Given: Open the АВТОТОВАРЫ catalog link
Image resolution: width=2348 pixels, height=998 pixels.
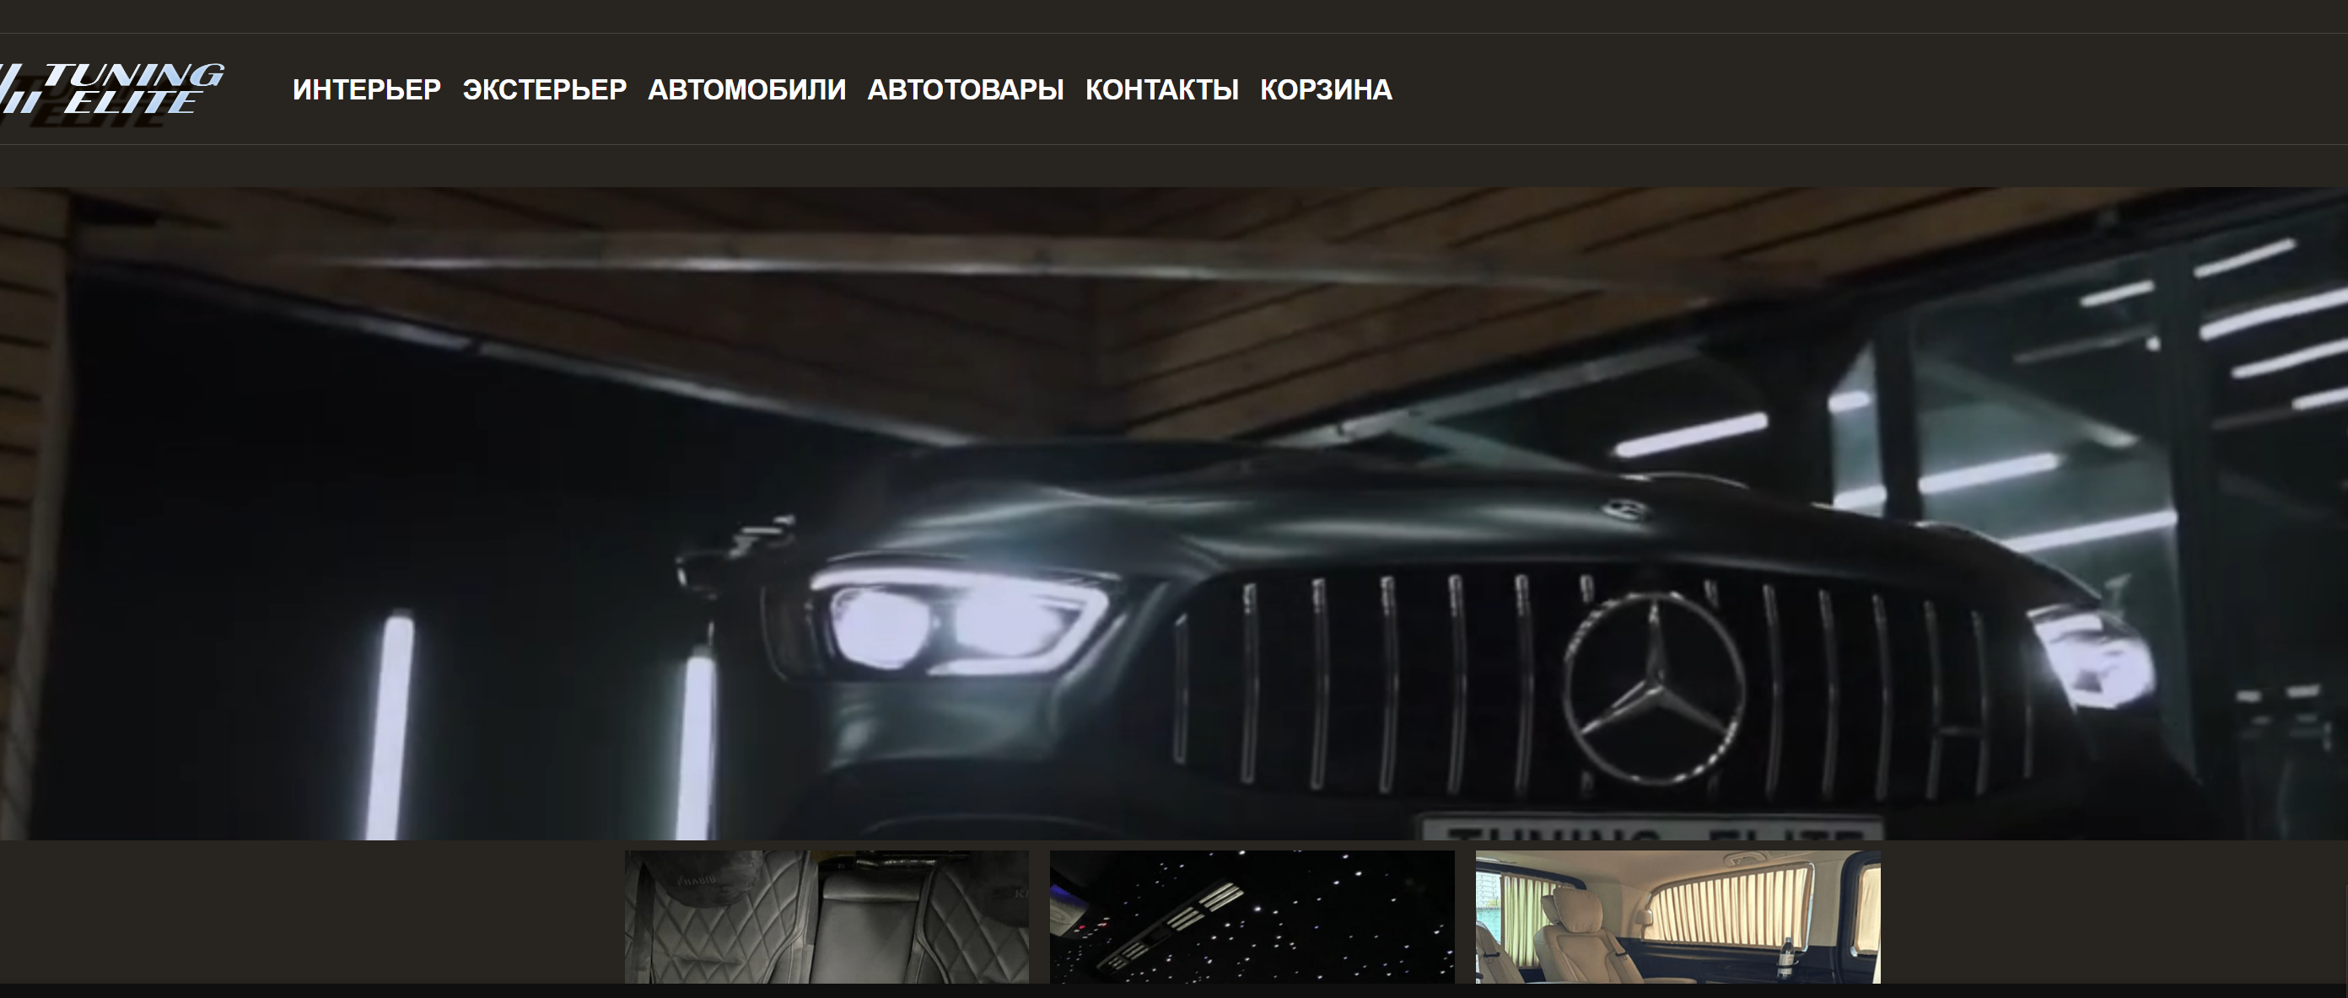Looking at the screenshot, I should (966, 89).
